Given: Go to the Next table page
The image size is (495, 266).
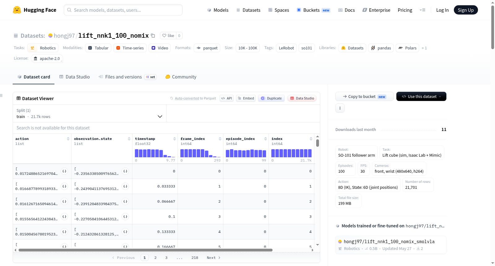Looking at the screenshot, I should (213, 258).
